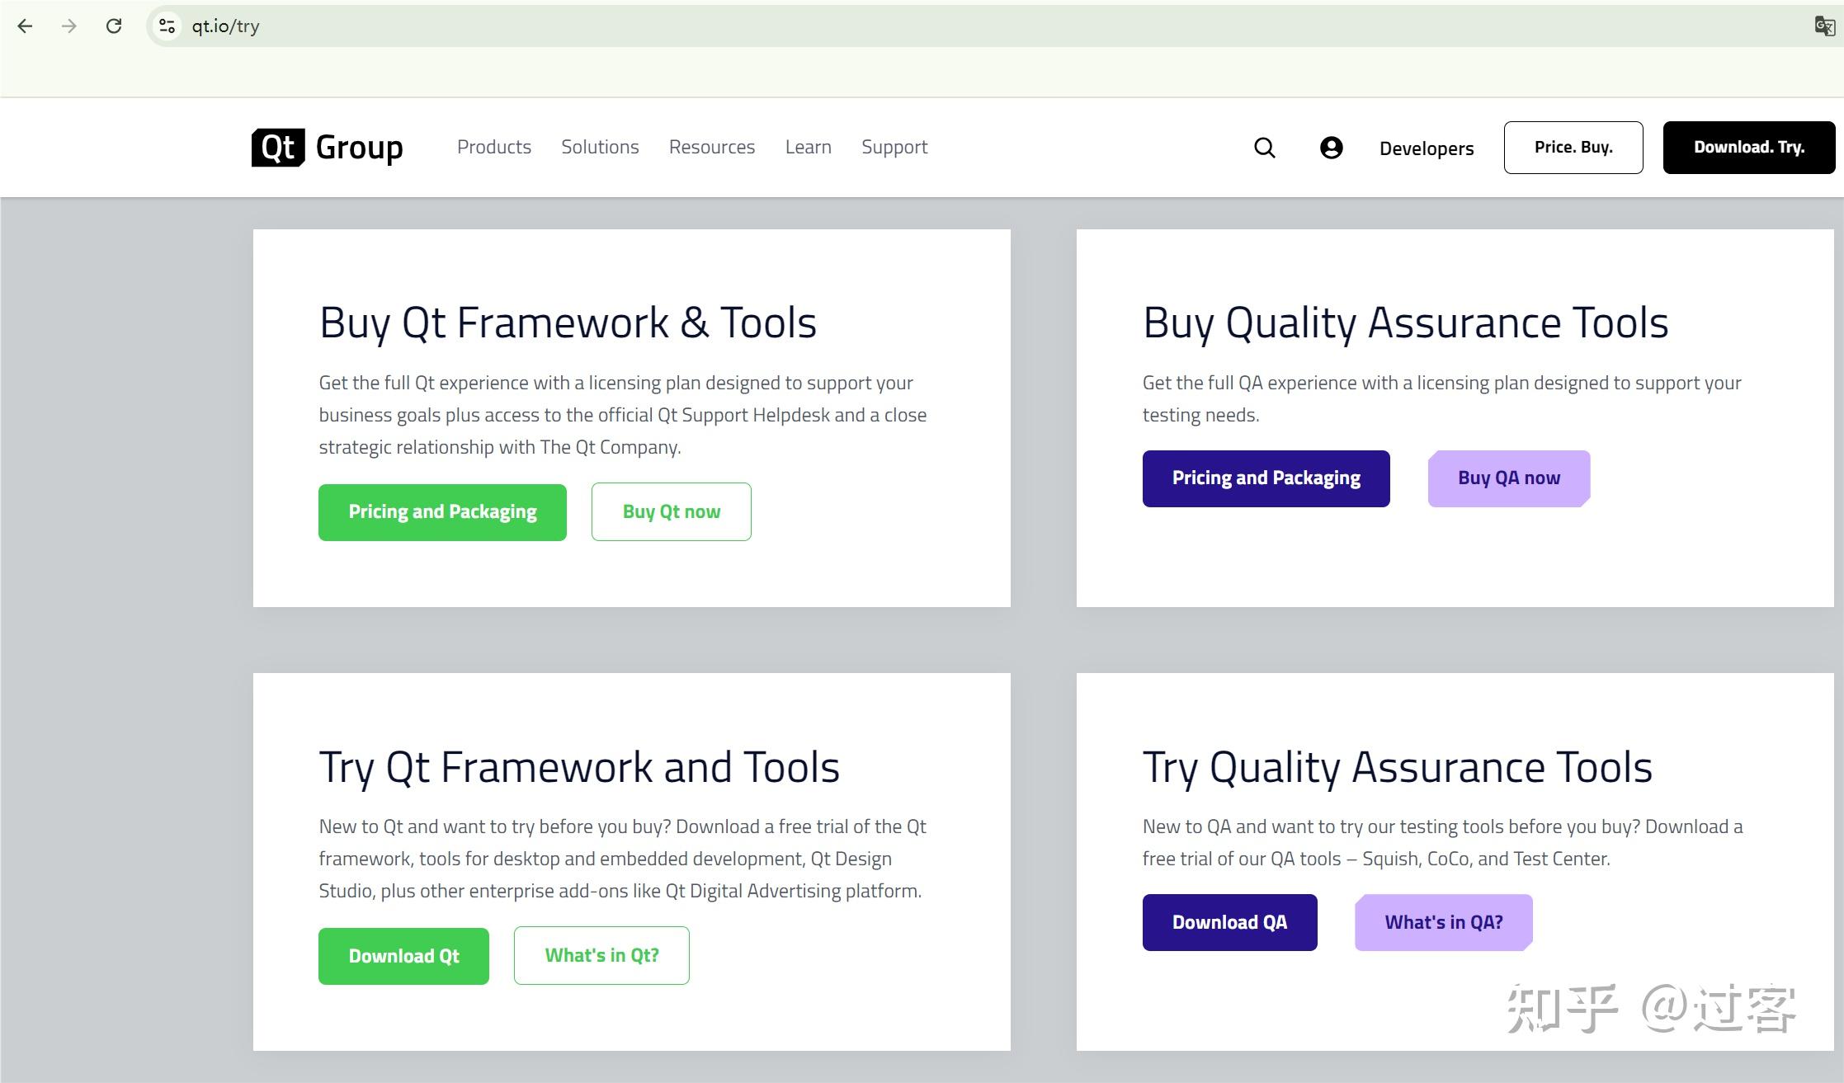The height and width of the screenshot is (1083, 1844).
Task: Click the browser back arrow
Action: coord(25,26)
